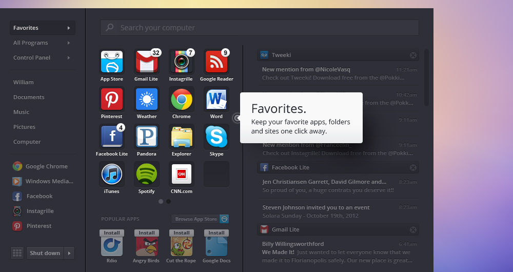
Task: Switch to first favorites page dot
Action: coord(161,202)
